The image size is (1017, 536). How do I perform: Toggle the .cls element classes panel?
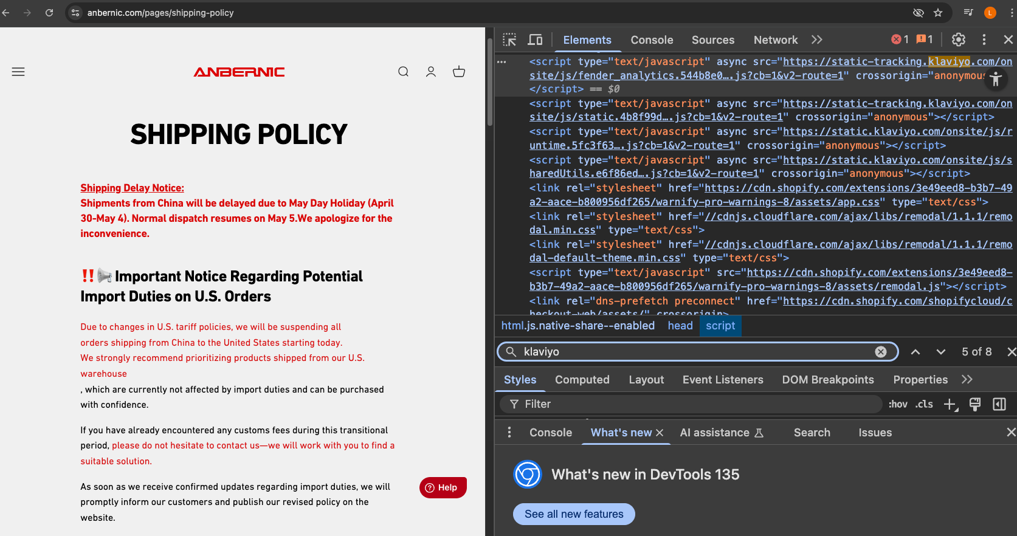click(924, 404)
